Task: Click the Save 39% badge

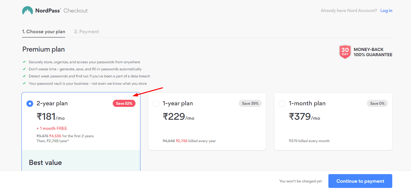Action: 250,103
